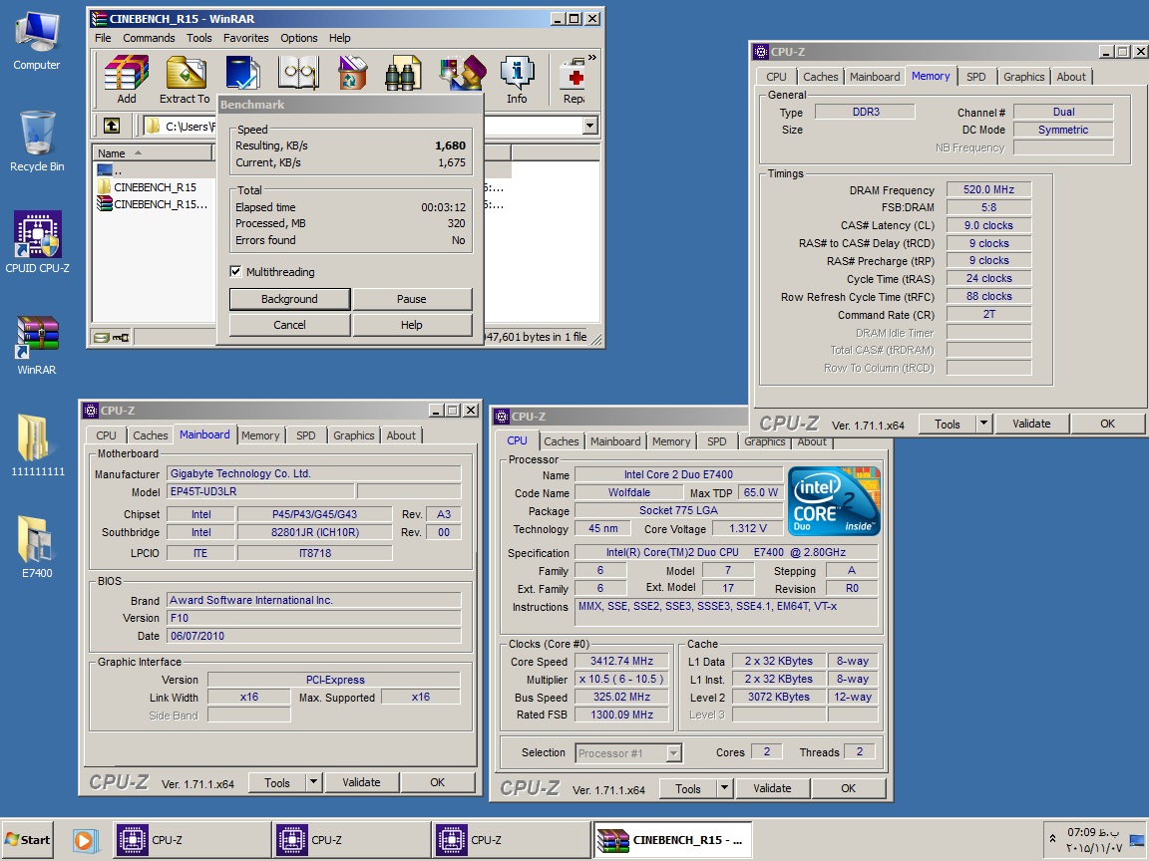
Task: Select the CINEBENCH_R15 archive file row
Action: (156, 204)
